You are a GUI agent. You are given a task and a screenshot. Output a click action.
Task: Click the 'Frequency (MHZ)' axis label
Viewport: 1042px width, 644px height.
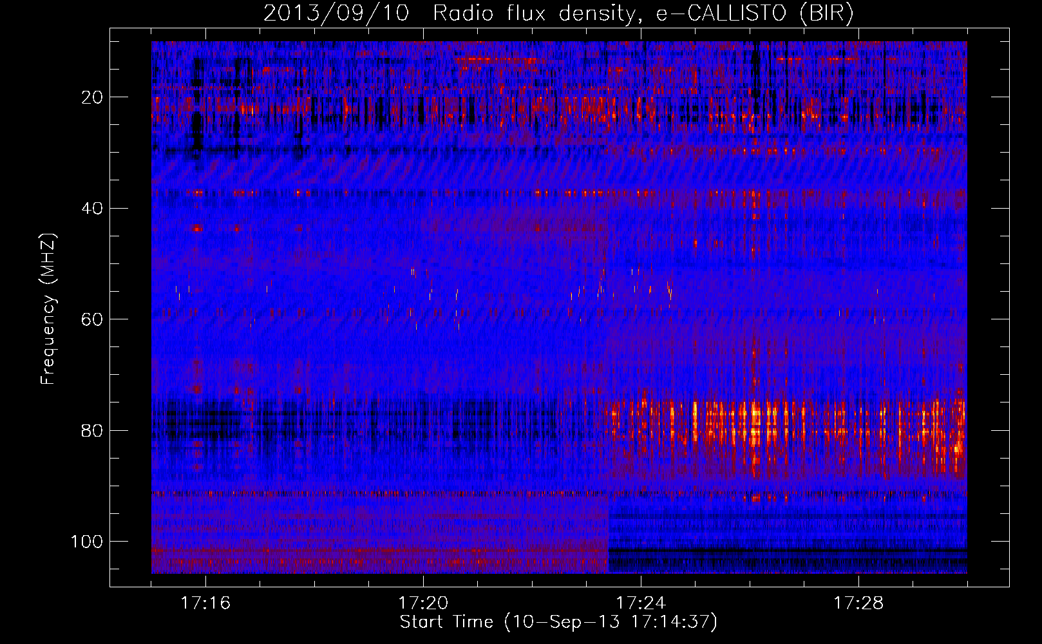pyautogui.click(x=48, y=309)
